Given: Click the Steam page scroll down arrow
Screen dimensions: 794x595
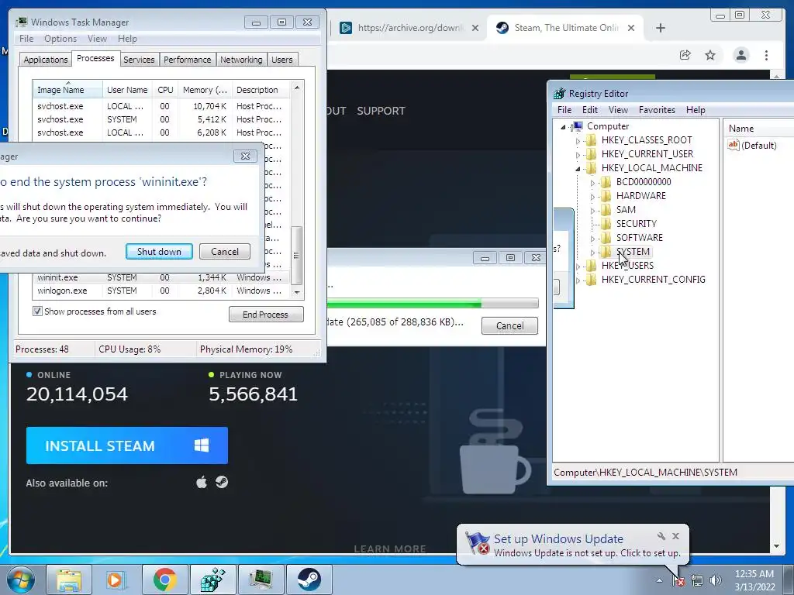Looking at the screenshot, I should [x=777, y=546].
